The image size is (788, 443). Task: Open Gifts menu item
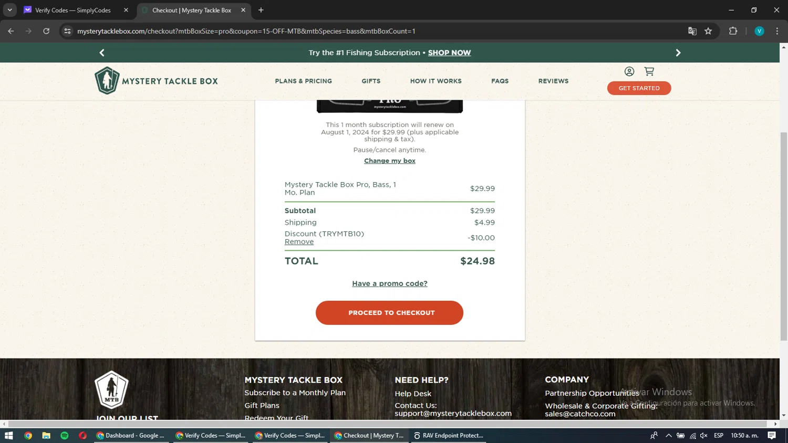[371, 81]
